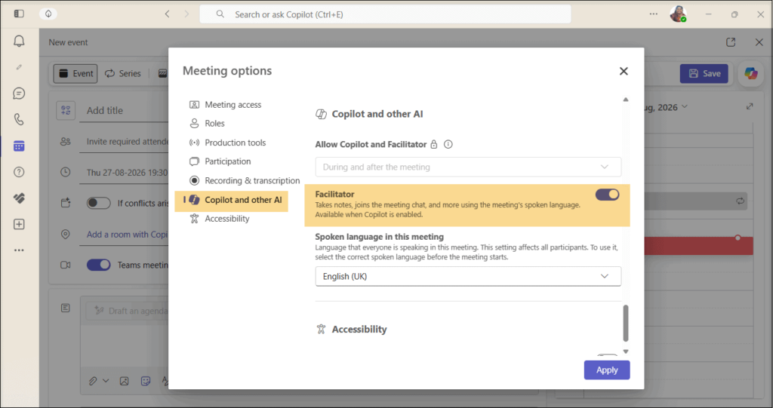773x408 pixels.
Task: Click scroll down arrow in Meeting options
Action: tap(626, 351)
